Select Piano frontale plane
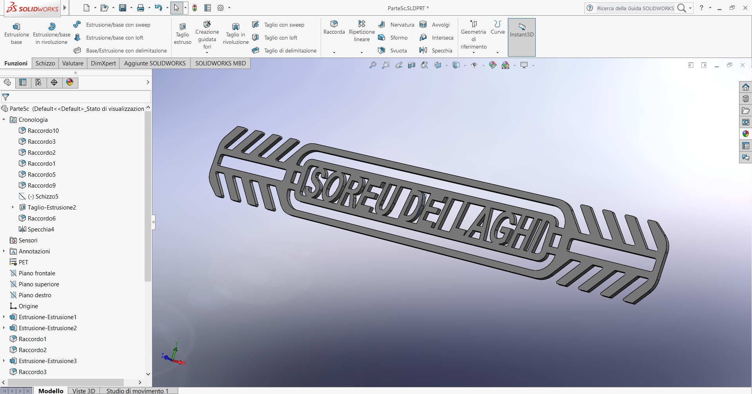 pos(33,273)
